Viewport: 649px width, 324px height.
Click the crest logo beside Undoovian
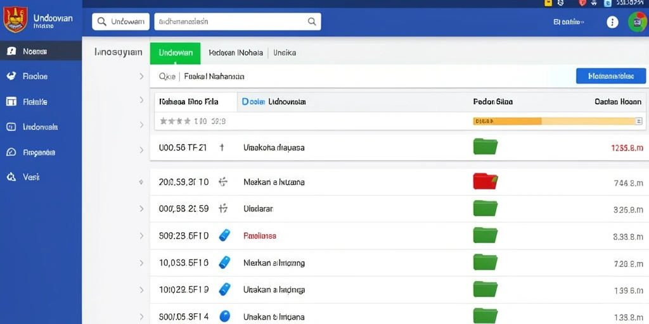(x=15, y=20)
